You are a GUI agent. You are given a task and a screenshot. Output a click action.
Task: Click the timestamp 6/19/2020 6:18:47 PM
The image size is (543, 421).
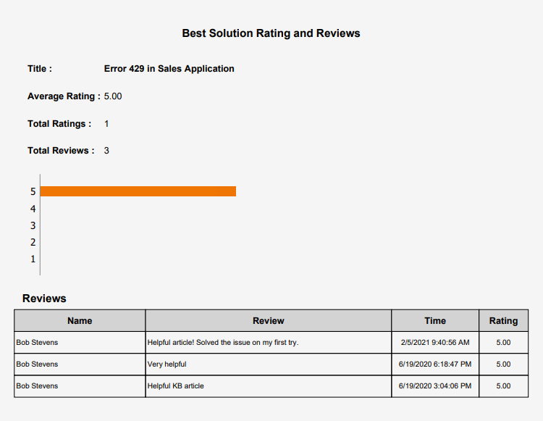(435, 364)
